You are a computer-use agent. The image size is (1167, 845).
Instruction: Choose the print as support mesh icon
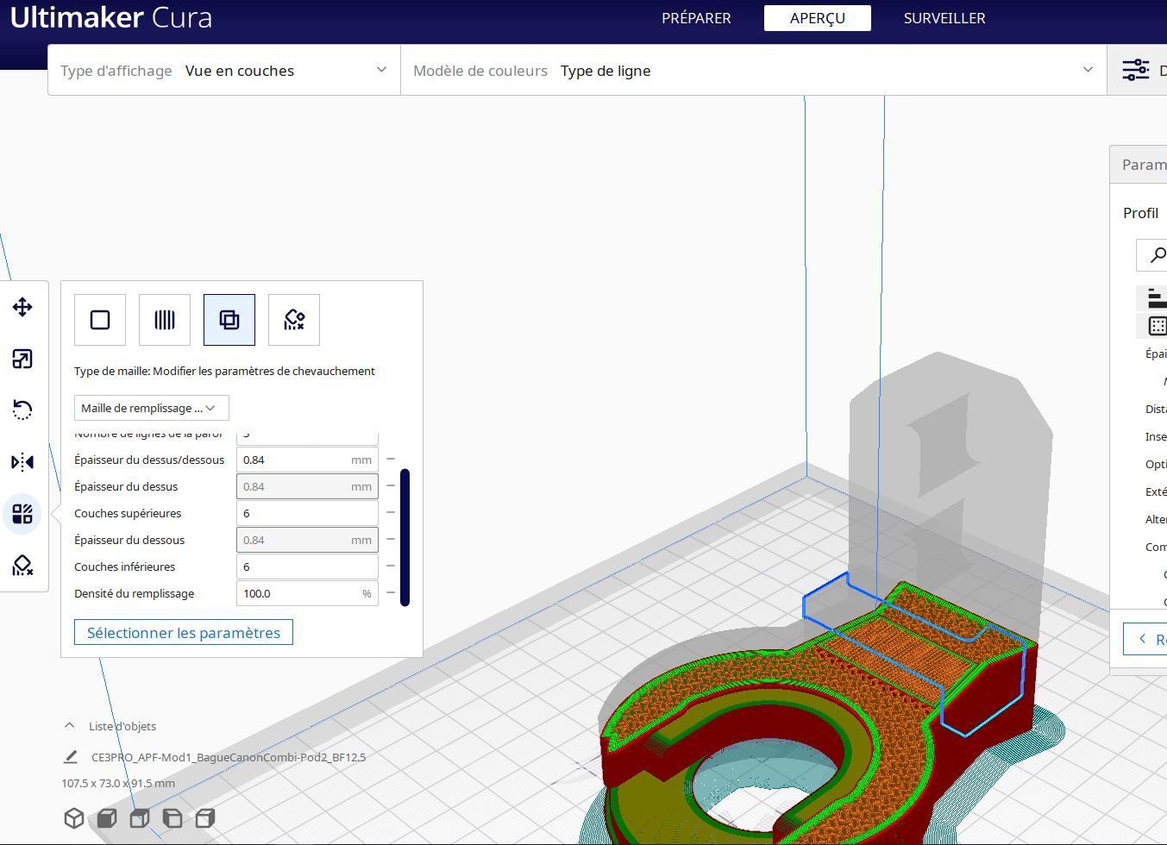(x=165, y=320)
